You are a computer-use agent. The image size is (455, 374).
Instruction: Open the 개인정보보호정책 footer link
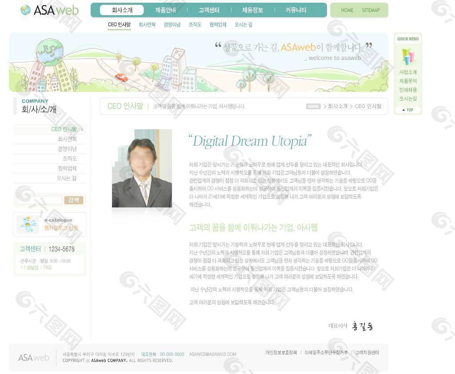coord(281,353)
